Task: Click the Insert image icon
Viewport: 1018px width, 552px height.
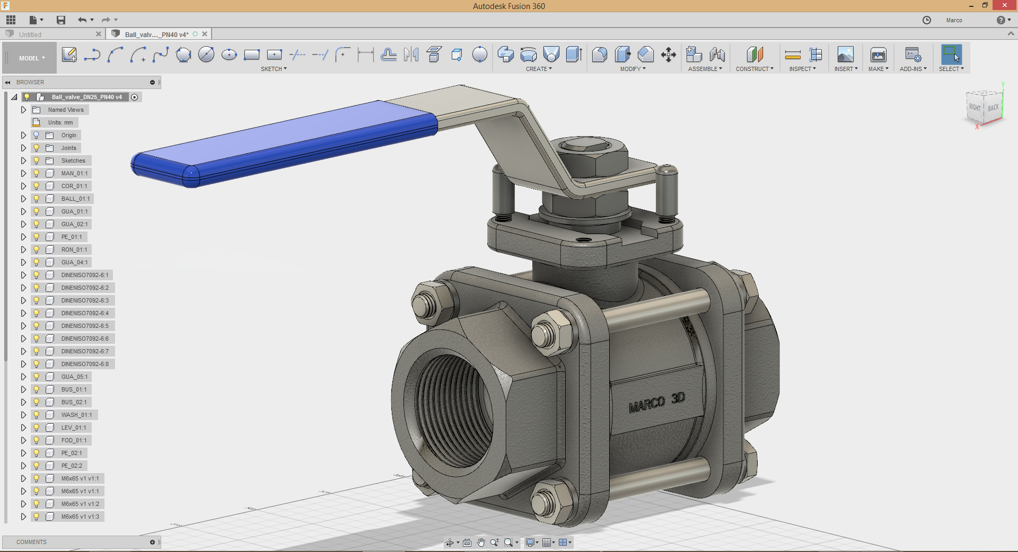Action: tap(845, 55)
